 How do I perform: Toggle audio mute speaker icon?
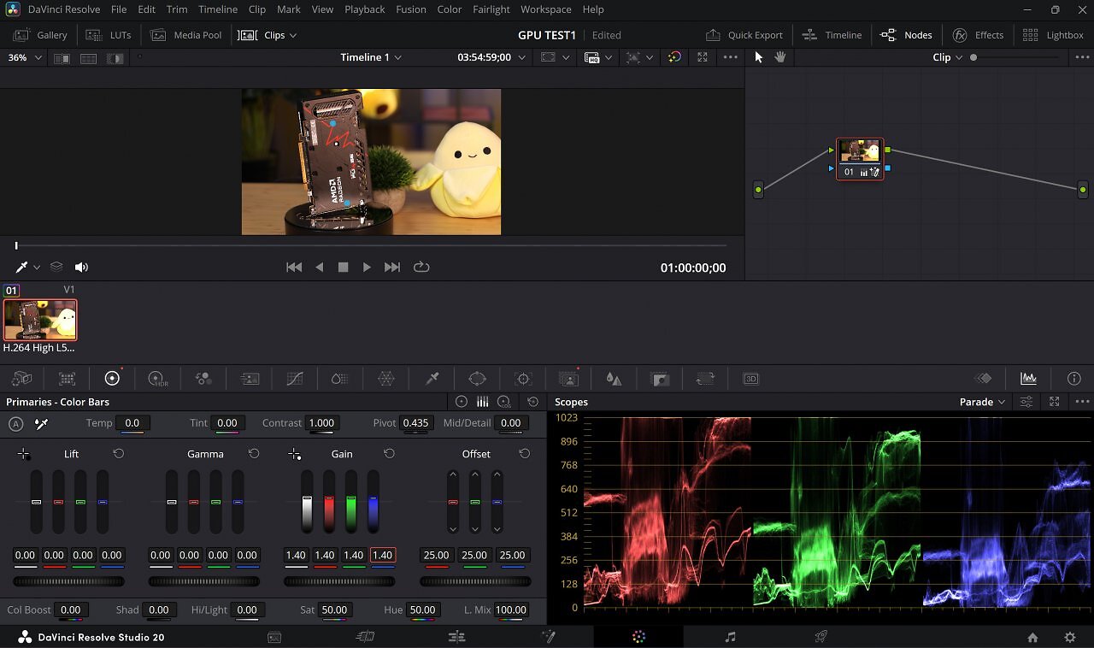(x=81, y=268)
